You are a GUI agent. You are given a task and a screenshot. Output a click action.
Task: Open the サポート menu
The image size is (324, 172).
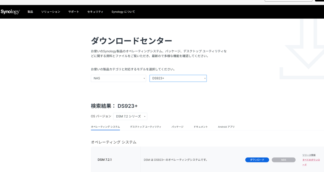click(74, 12)
